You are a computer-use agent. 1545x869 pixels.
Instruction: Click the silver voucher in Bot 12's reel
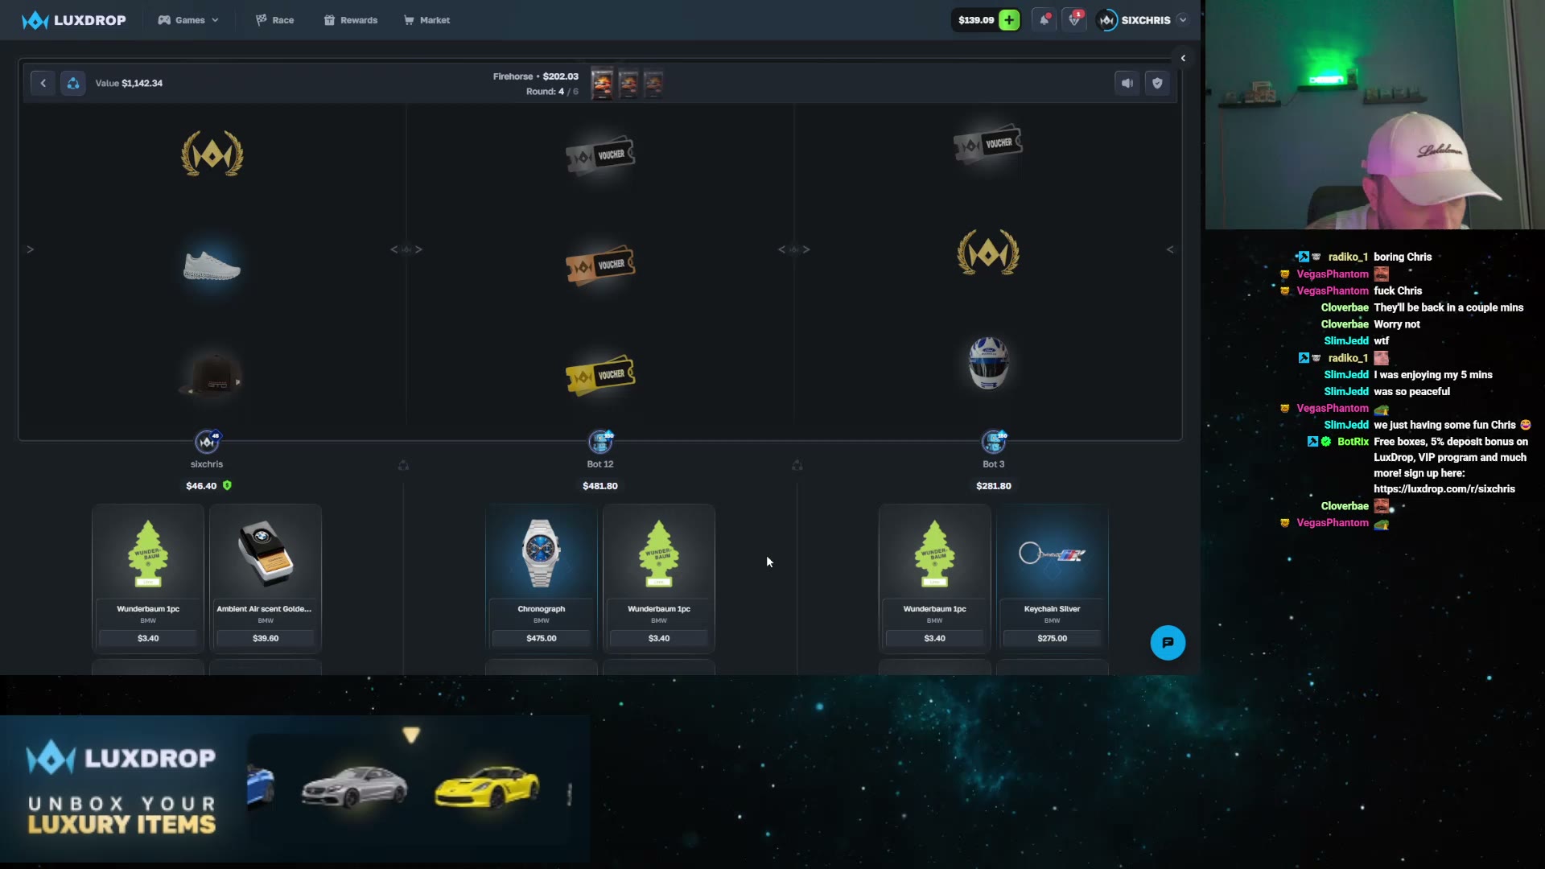coord(600,154)
